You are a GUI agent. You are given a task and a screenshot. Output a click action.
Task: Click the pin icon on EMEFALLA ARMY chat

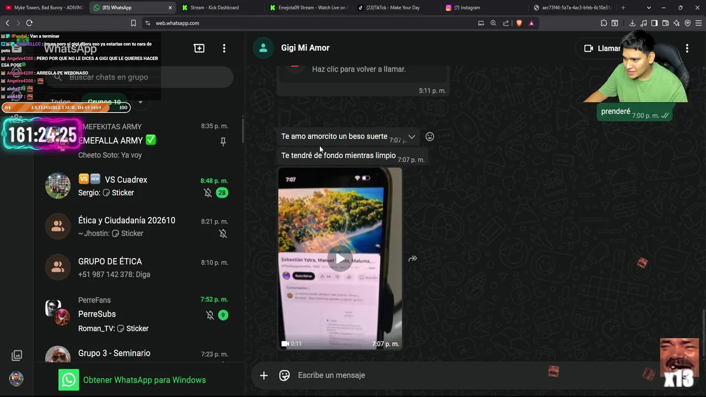click(x=223, y=141)
